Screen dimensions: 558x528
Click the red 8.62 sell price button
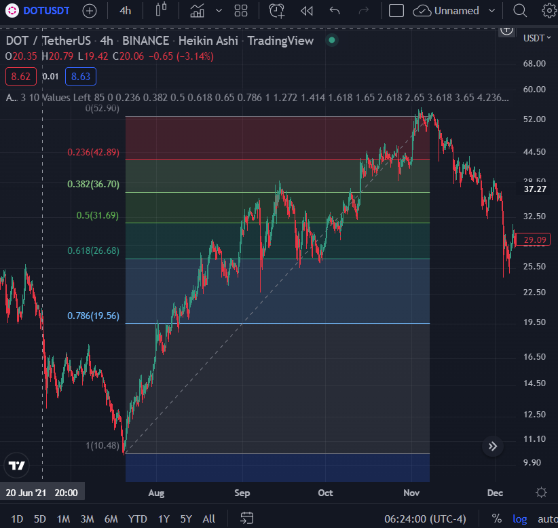(21, 77)
